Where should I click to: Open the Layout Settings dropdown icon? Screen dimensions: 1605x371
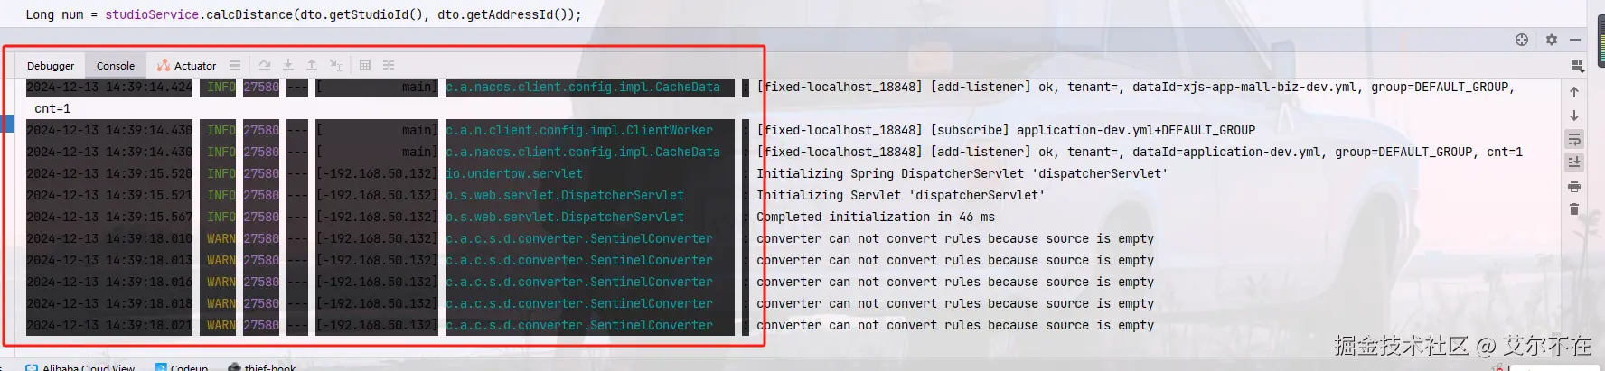(1577, 66)
